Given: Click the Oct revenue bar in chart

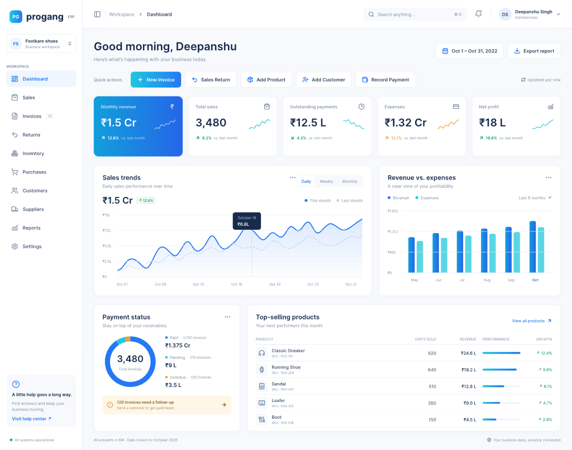Looking at the screenshot, I should [532, 247].
